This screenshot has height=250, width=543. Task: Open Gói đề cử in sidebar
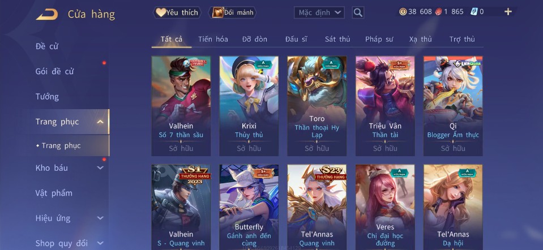(x=54, y=72)
